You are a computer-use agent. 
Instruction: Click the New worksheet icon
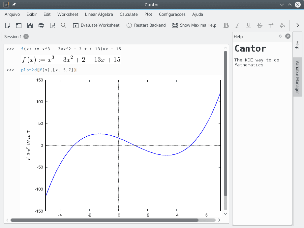8,25
